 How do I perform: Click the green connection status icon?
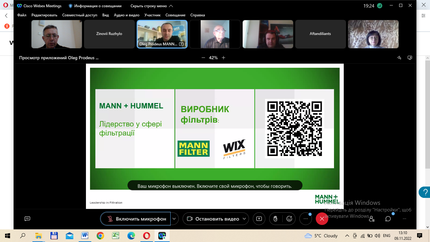[x=380, y=6]
